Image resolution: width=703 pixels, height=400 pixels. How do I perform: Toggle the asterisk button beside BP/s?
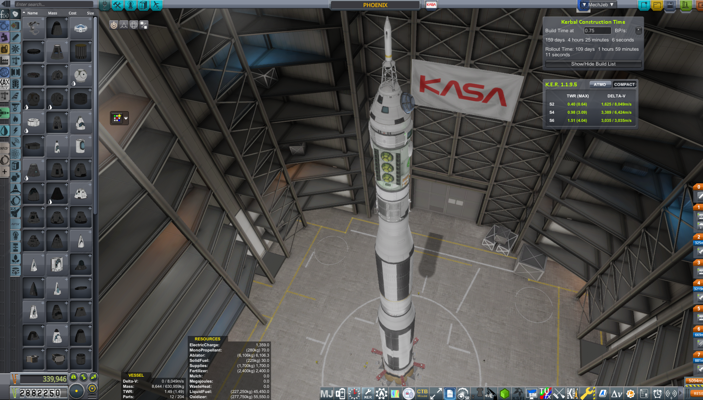tap(639, 30)
